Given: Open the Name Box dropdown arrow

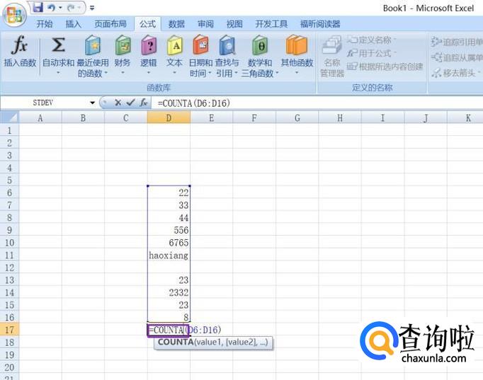Looking at the screenshot, I should tap(92, 103).
